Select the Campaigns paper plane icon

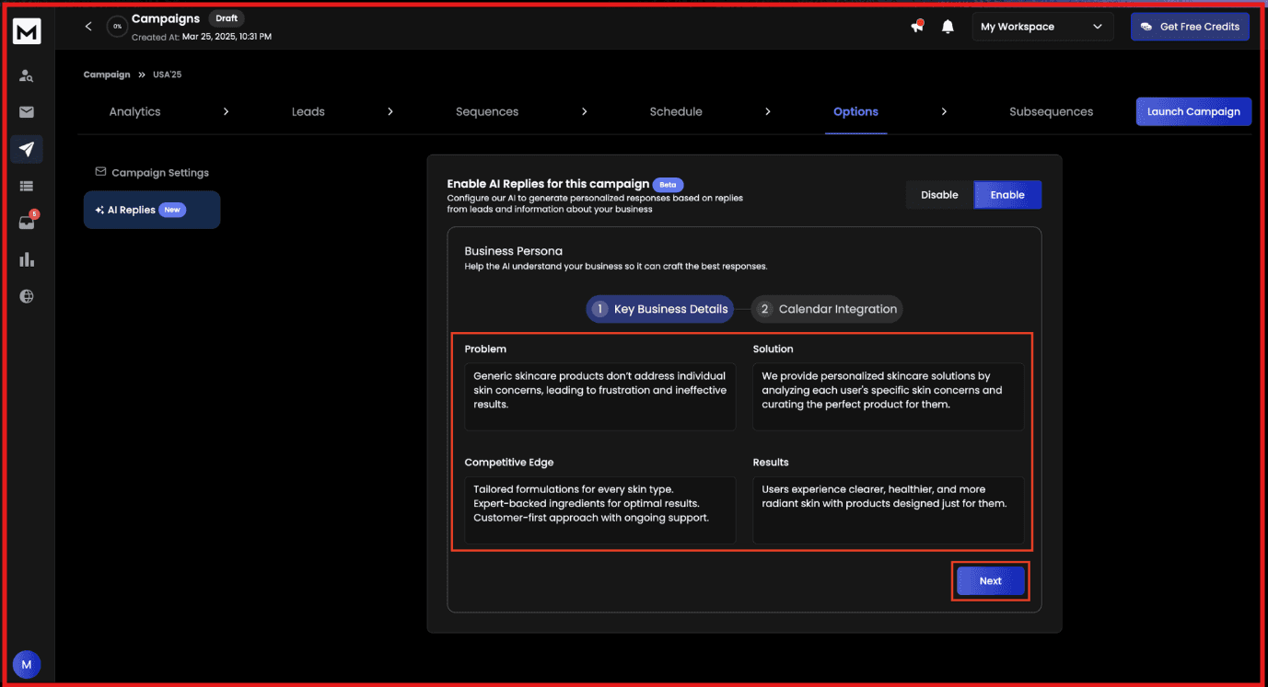[x=27, y=149]
